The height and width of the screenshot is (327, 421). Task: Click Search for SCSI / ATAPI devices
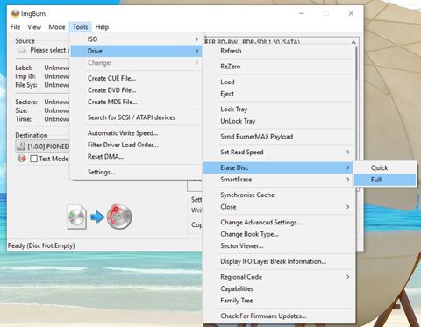(137, 117)
